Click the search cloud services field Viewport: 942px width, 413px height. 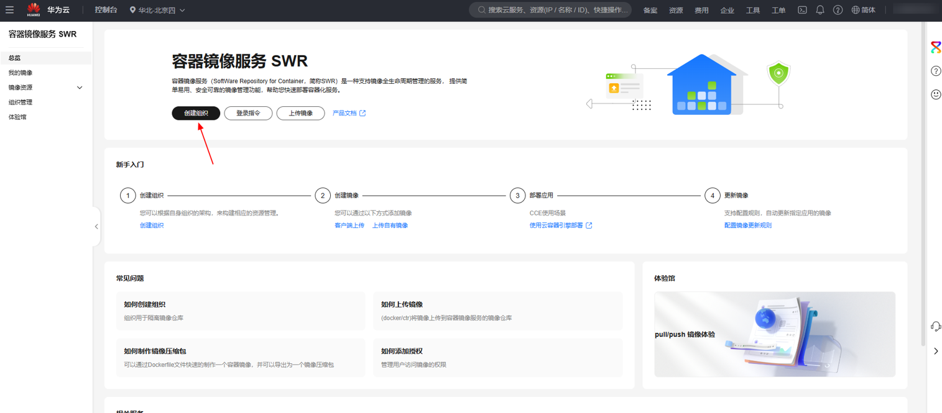tap(550, 10)
